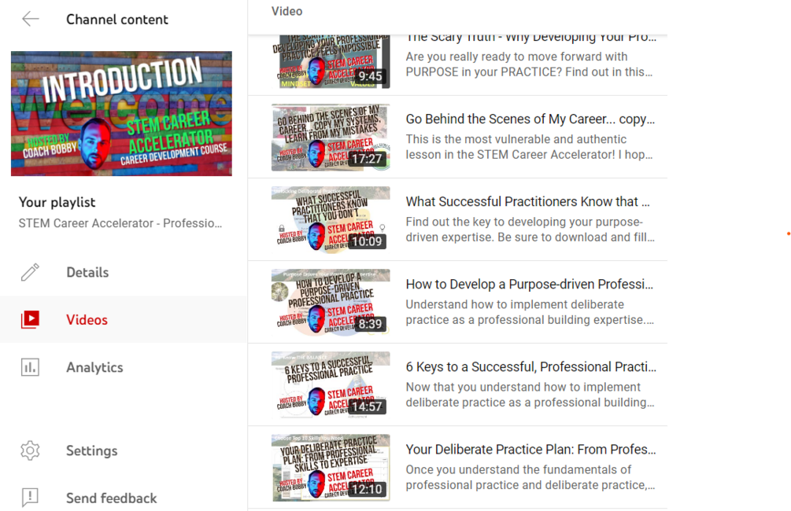Open '6 Keys to a Successful, Professional' title

tap(530, 367)
